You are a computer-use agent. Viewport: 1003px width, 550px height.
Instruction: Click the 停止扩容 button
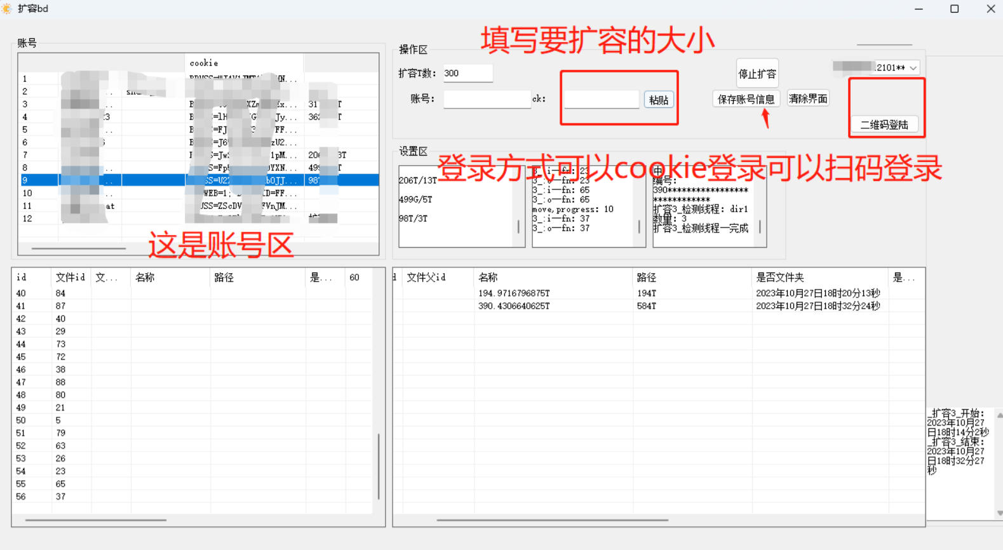[x=757, y=74]
